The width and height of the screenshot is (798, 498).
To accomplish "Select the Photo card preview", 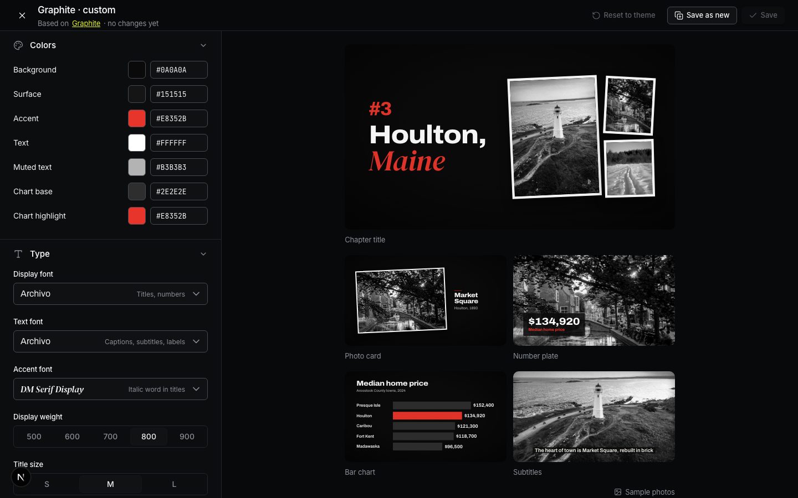I will (426, 300).
